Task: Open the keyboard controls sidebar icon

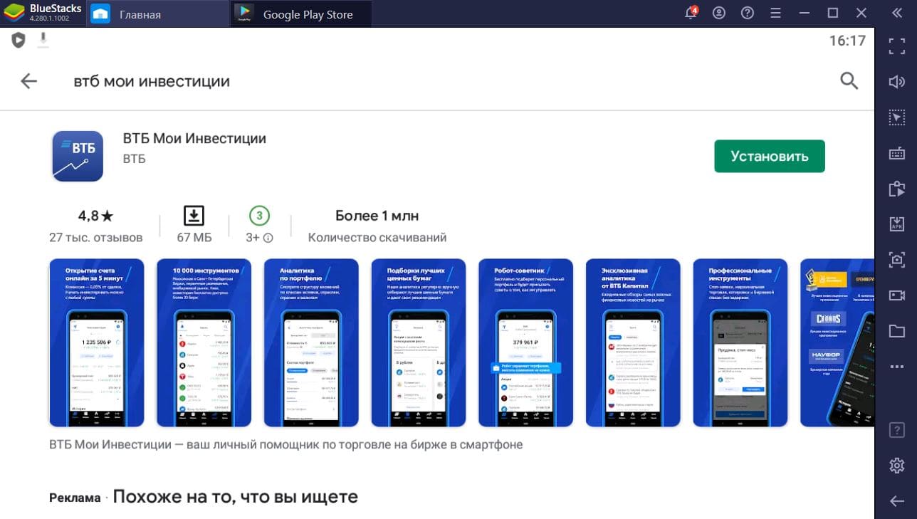Action: pyautogui.click(x=896, y=153)
